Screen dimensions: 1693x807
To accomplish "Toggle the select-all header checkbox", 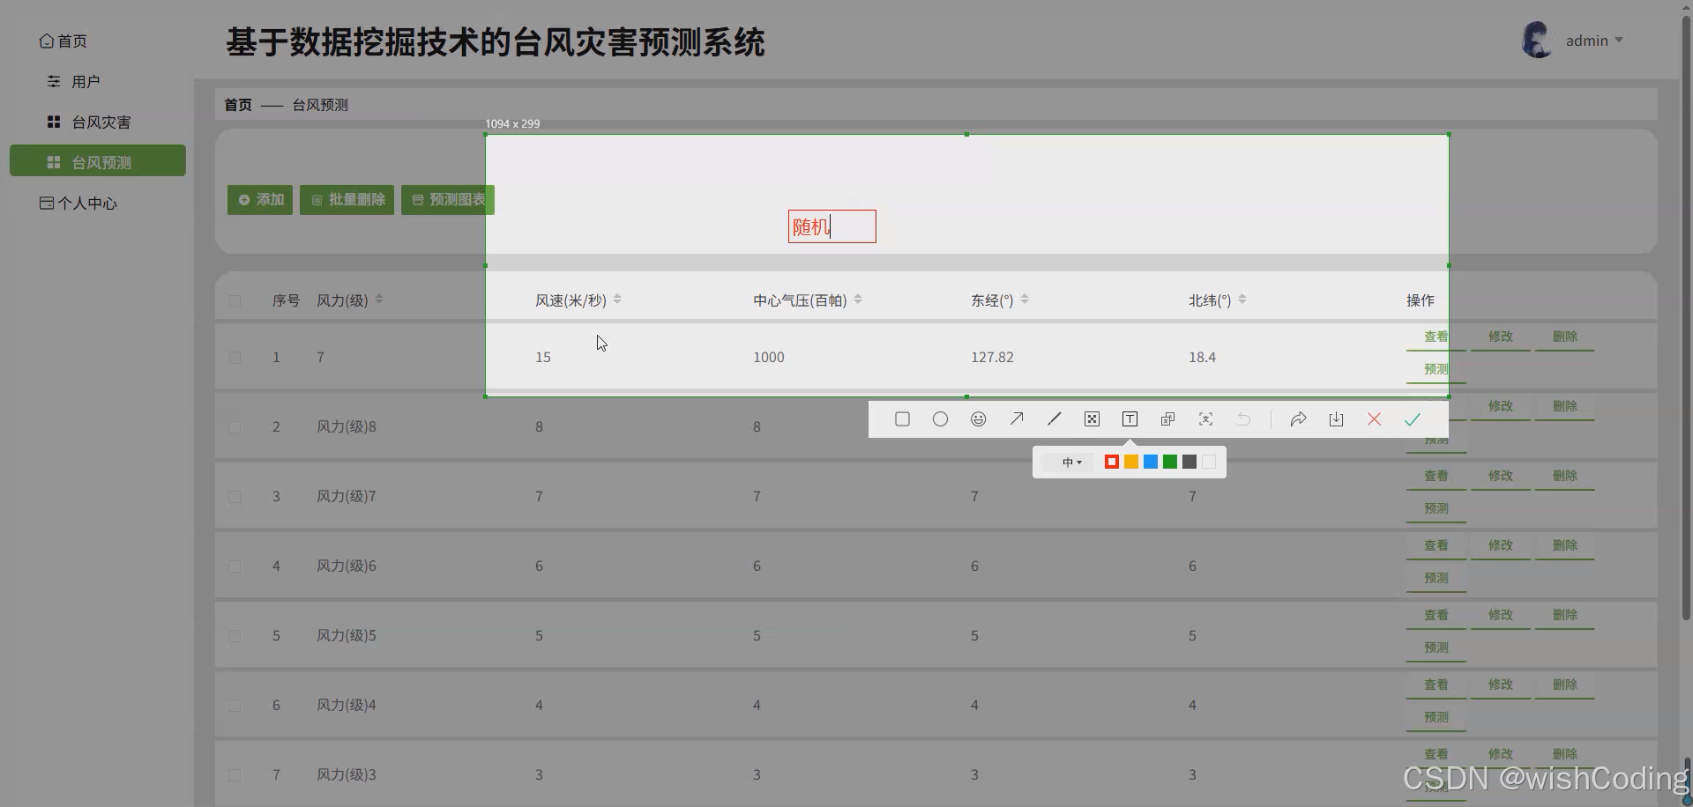I will [x=235, y=301].
